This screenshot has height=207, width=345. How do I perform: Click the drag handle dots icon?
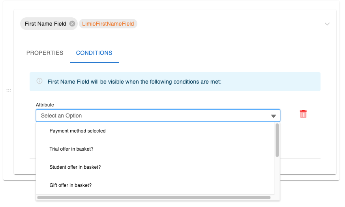[9, 91]
